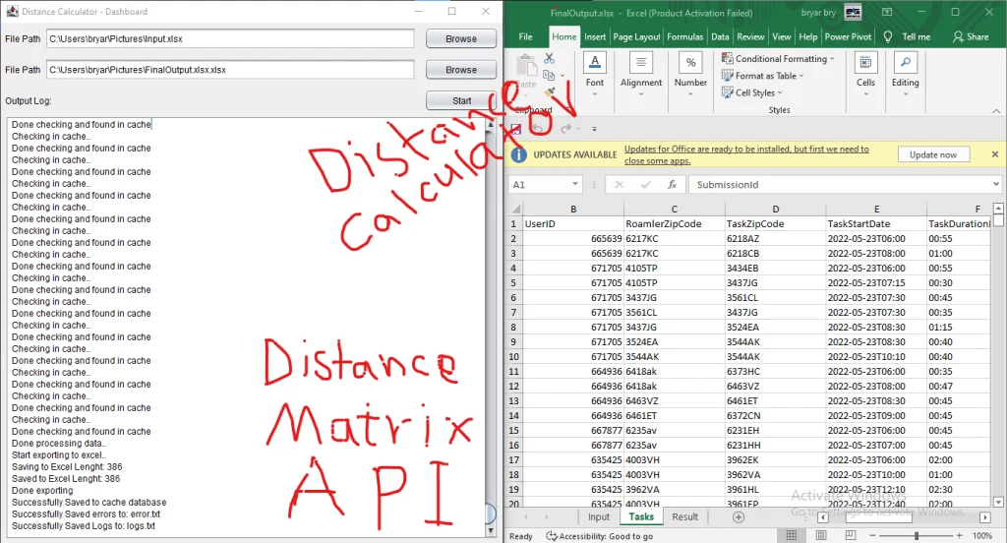Open the Editing magnifier icon
Image resolution: width=1007 pixels, height=543 pixels.
tap(905, 63)
